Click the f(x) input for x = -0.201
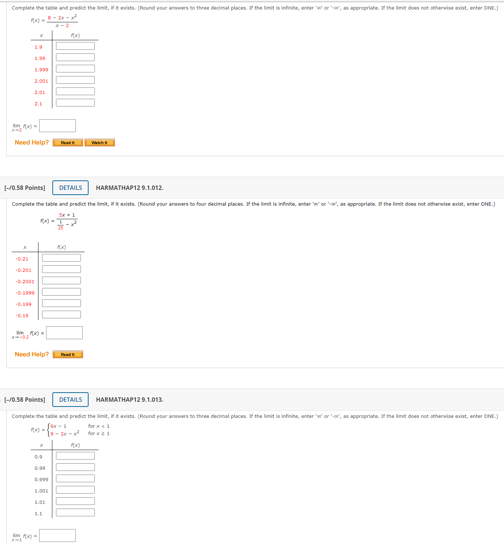 click(61, 269)
